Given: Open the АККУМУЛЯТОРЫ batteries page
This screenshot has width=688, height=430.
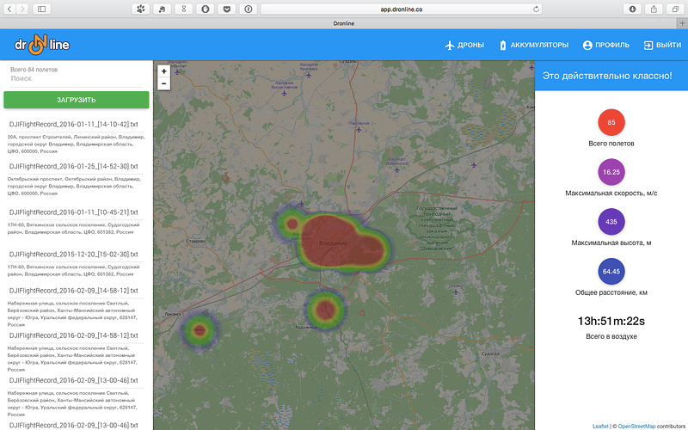Looking at the screenshot, I should pyautogui.click(x=533, y=45).
